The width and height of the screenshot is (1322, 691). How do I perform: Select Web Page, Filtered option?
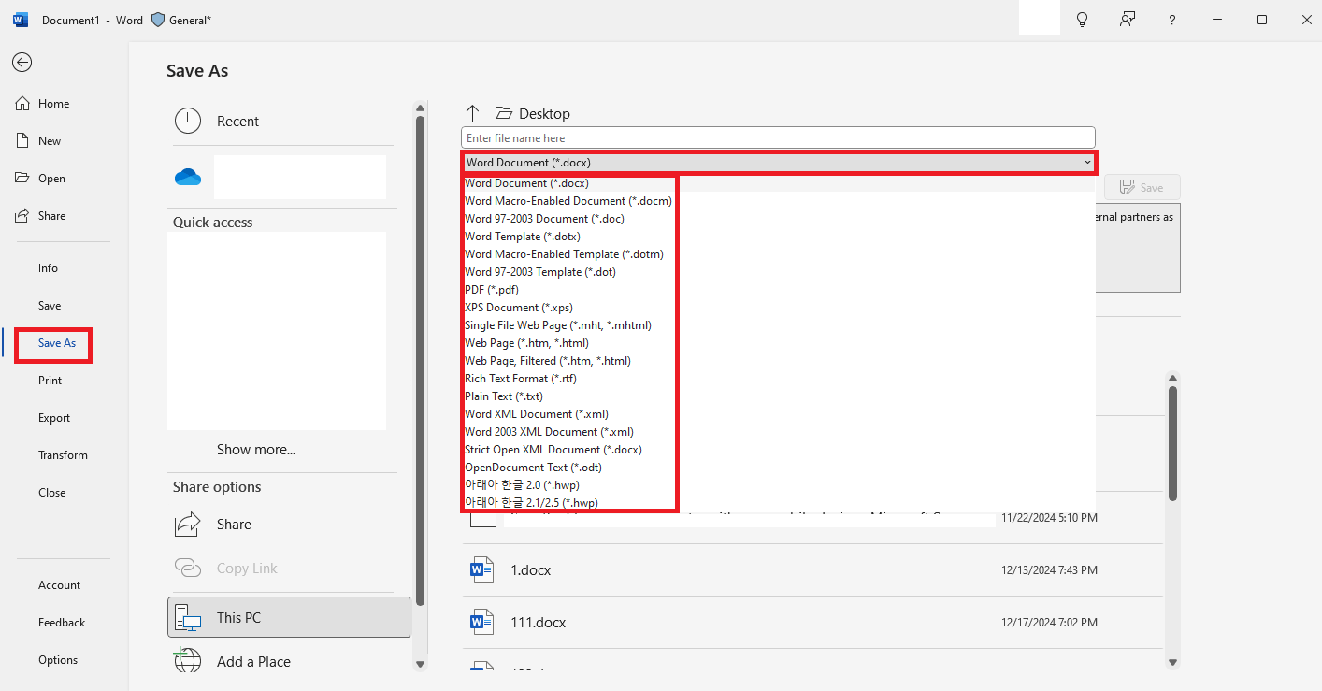(x=548, y=361)
